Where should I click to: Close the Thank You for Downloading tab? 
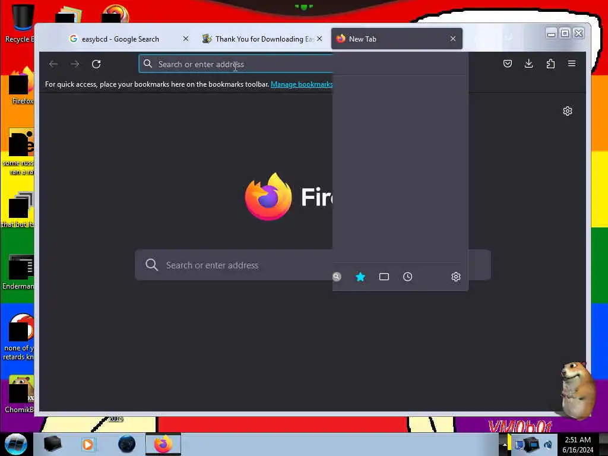pyautogui.click(x=319, y=39)
